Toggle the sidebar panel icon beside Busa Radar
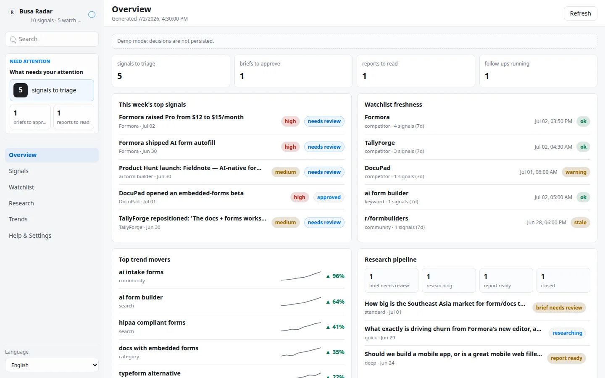Viewport: 605px width, 378px height. (92, 15)
